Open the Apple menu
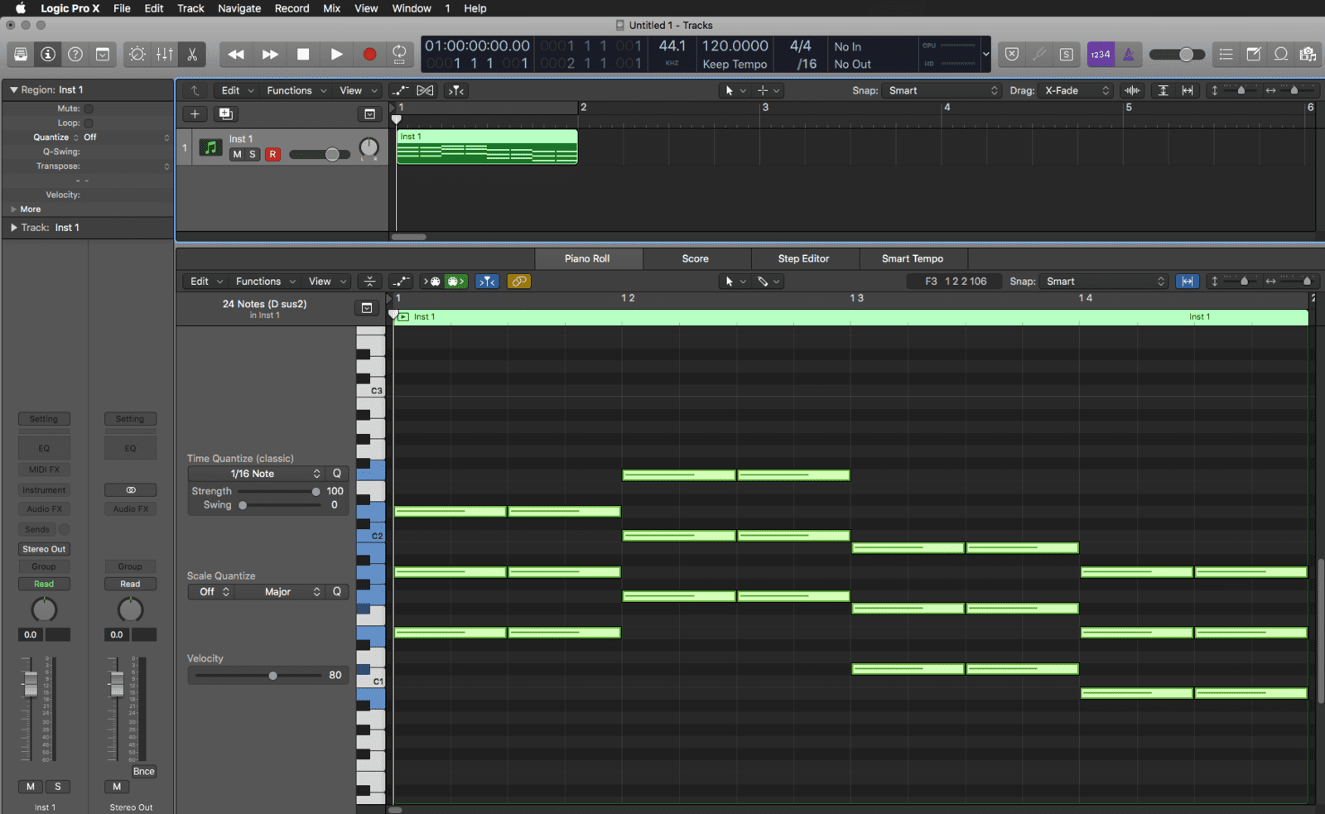 pos(21,8)
